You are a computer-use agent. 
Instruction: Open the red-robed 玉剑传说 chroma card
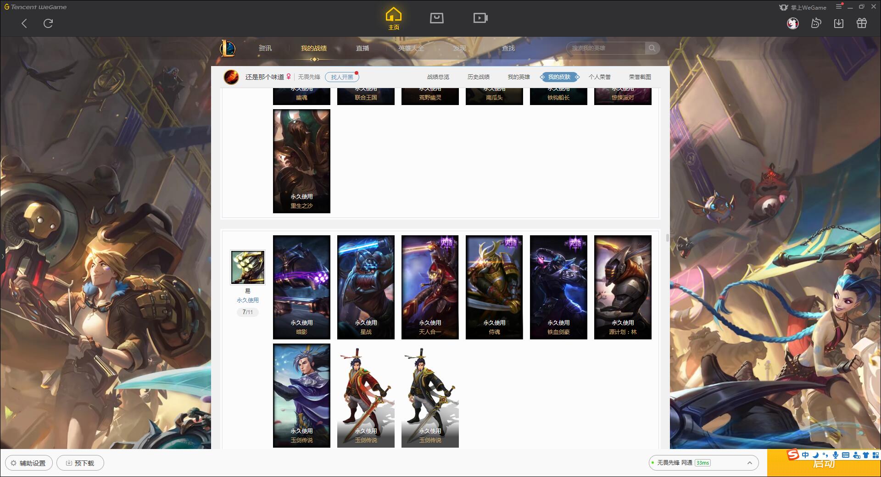(x=366, y=395)
